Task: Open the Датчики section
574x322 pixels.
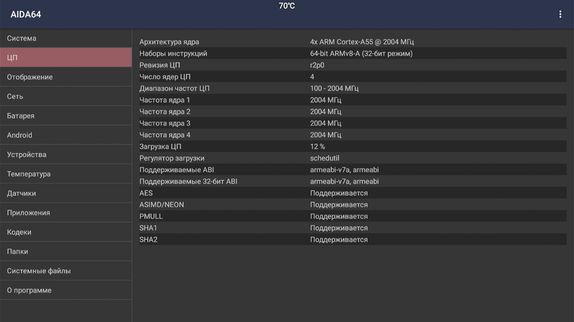Action: coord(65,193)
